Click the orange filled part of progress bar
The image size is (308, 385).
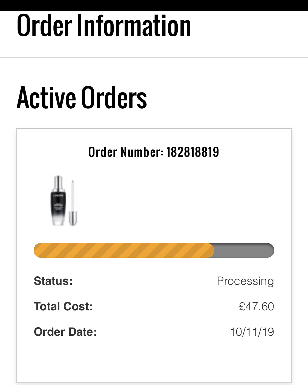pyautogui.click(x=124, y=250)
